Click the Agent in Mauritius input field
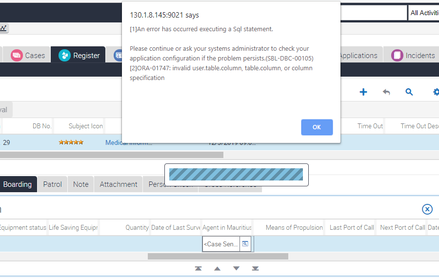 [221, 244]
